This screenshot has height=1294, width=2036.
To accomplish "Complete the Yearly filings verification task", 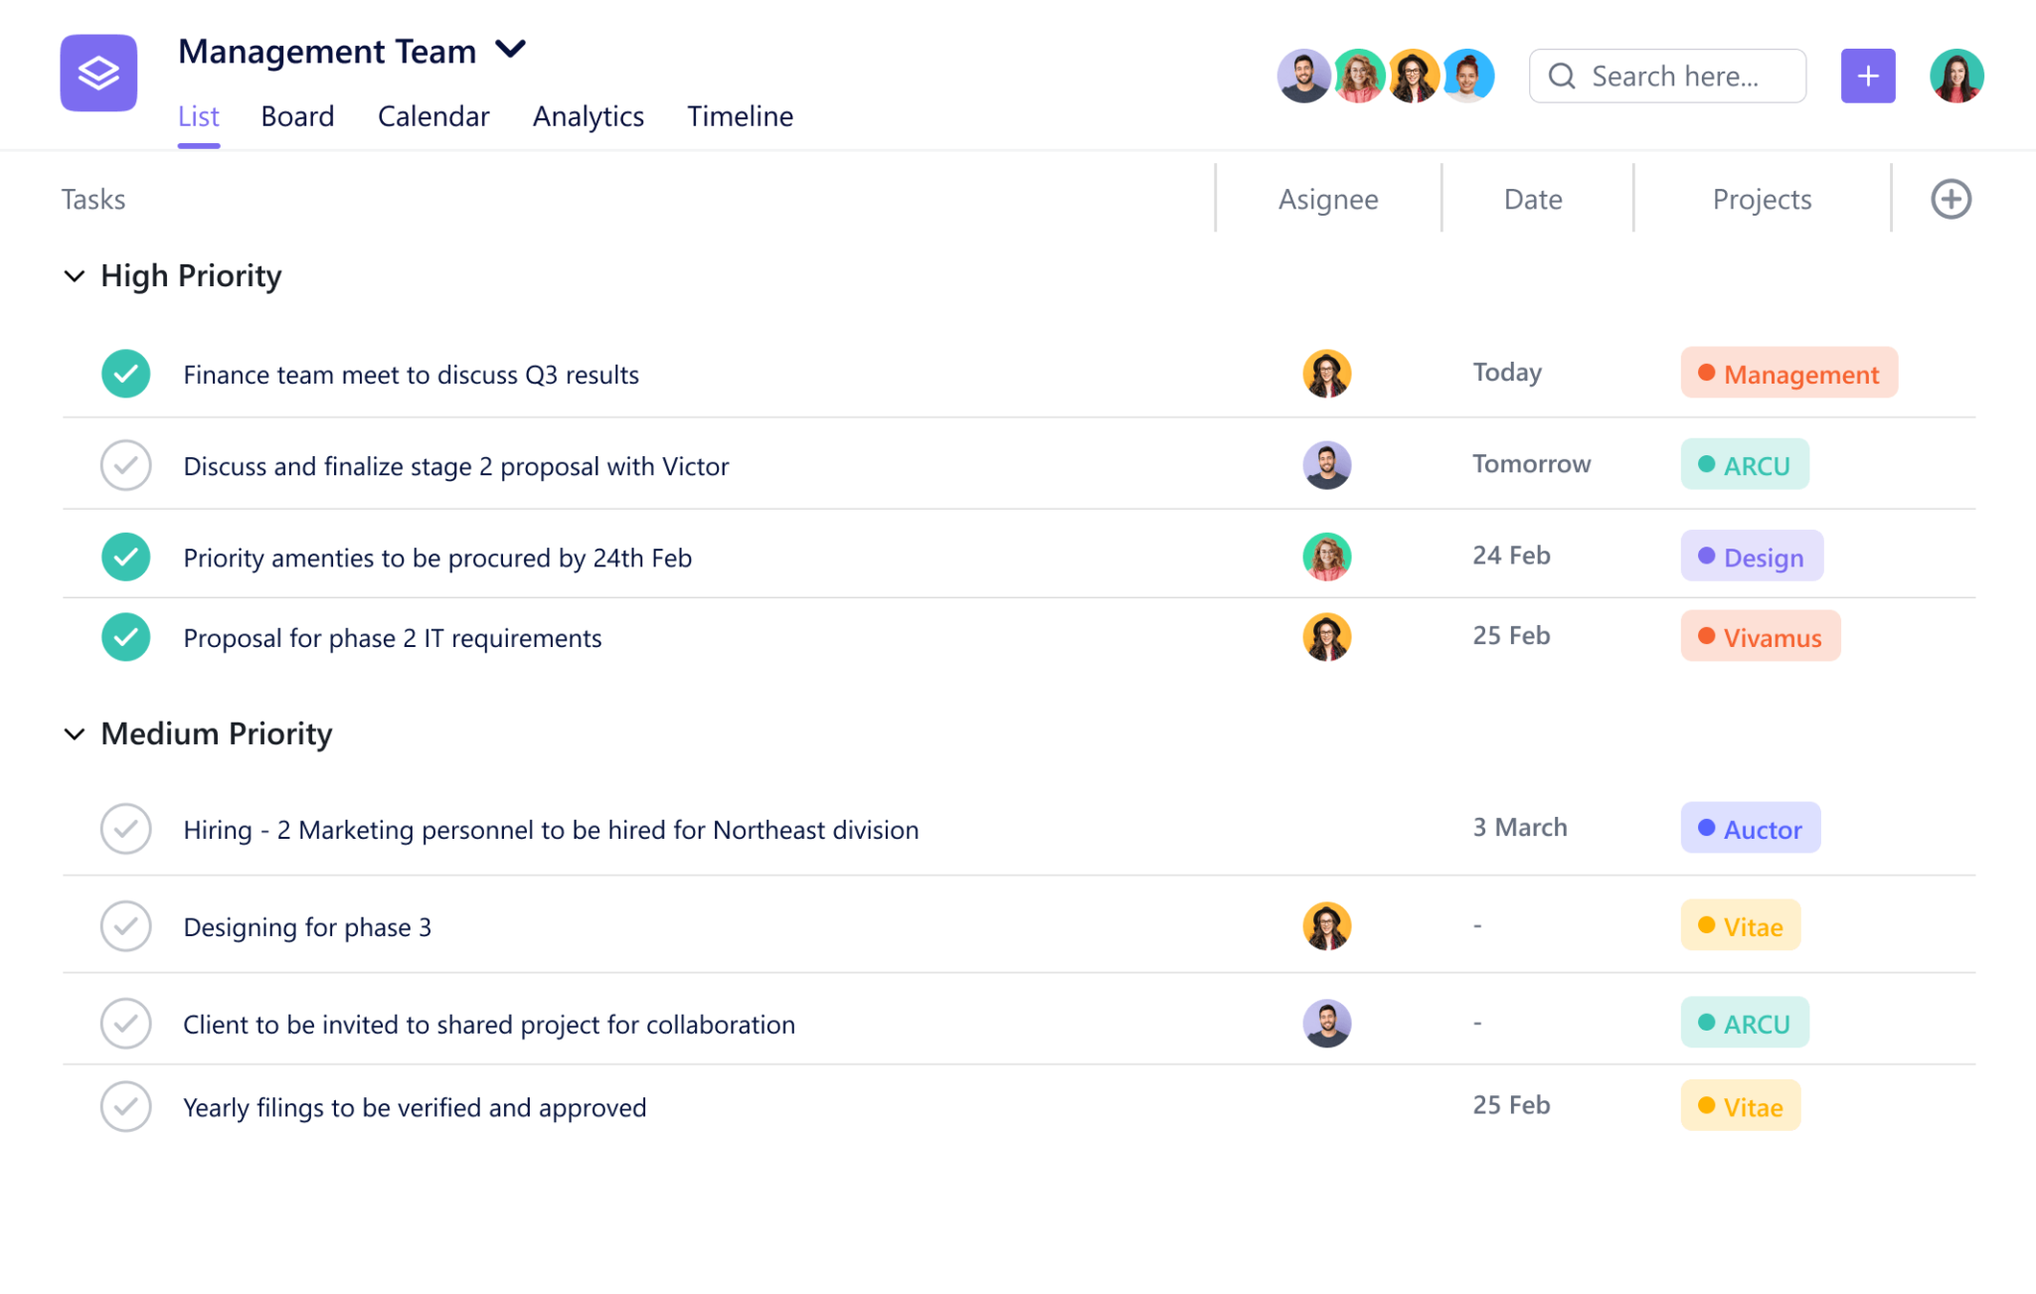I will pos(125,1106).
